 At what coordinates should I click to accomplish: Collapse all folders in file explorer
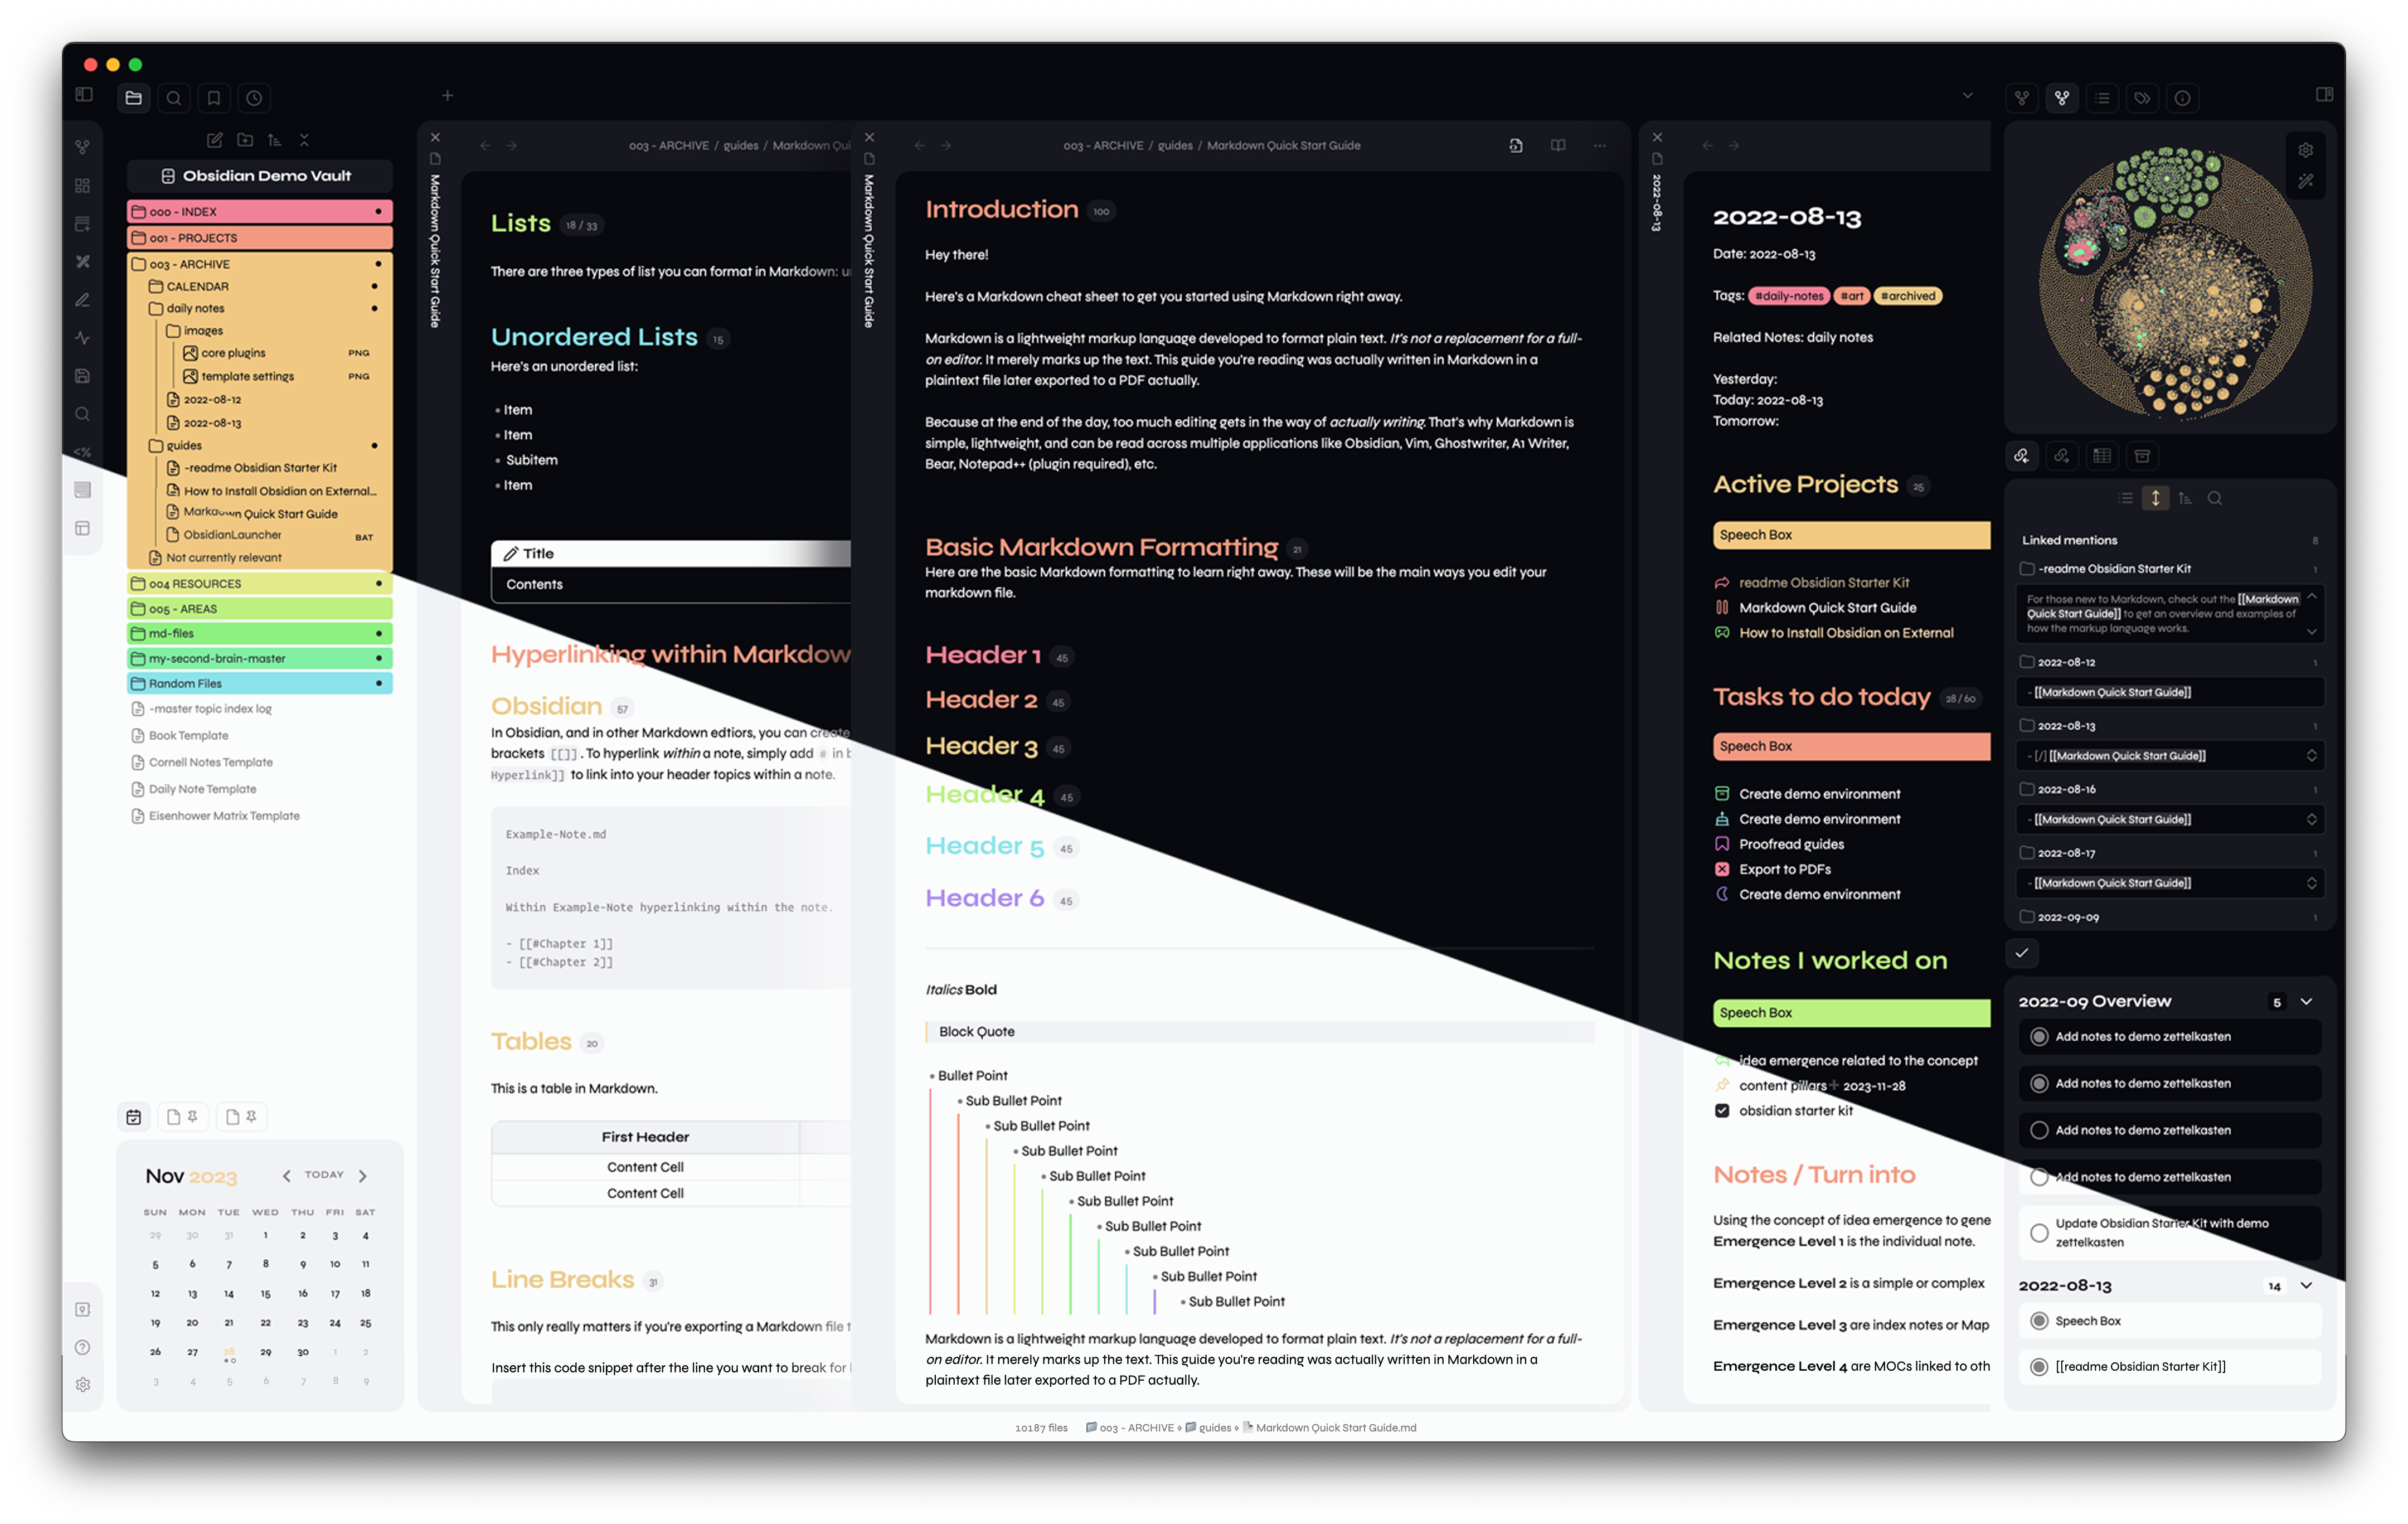pos(304,140)
